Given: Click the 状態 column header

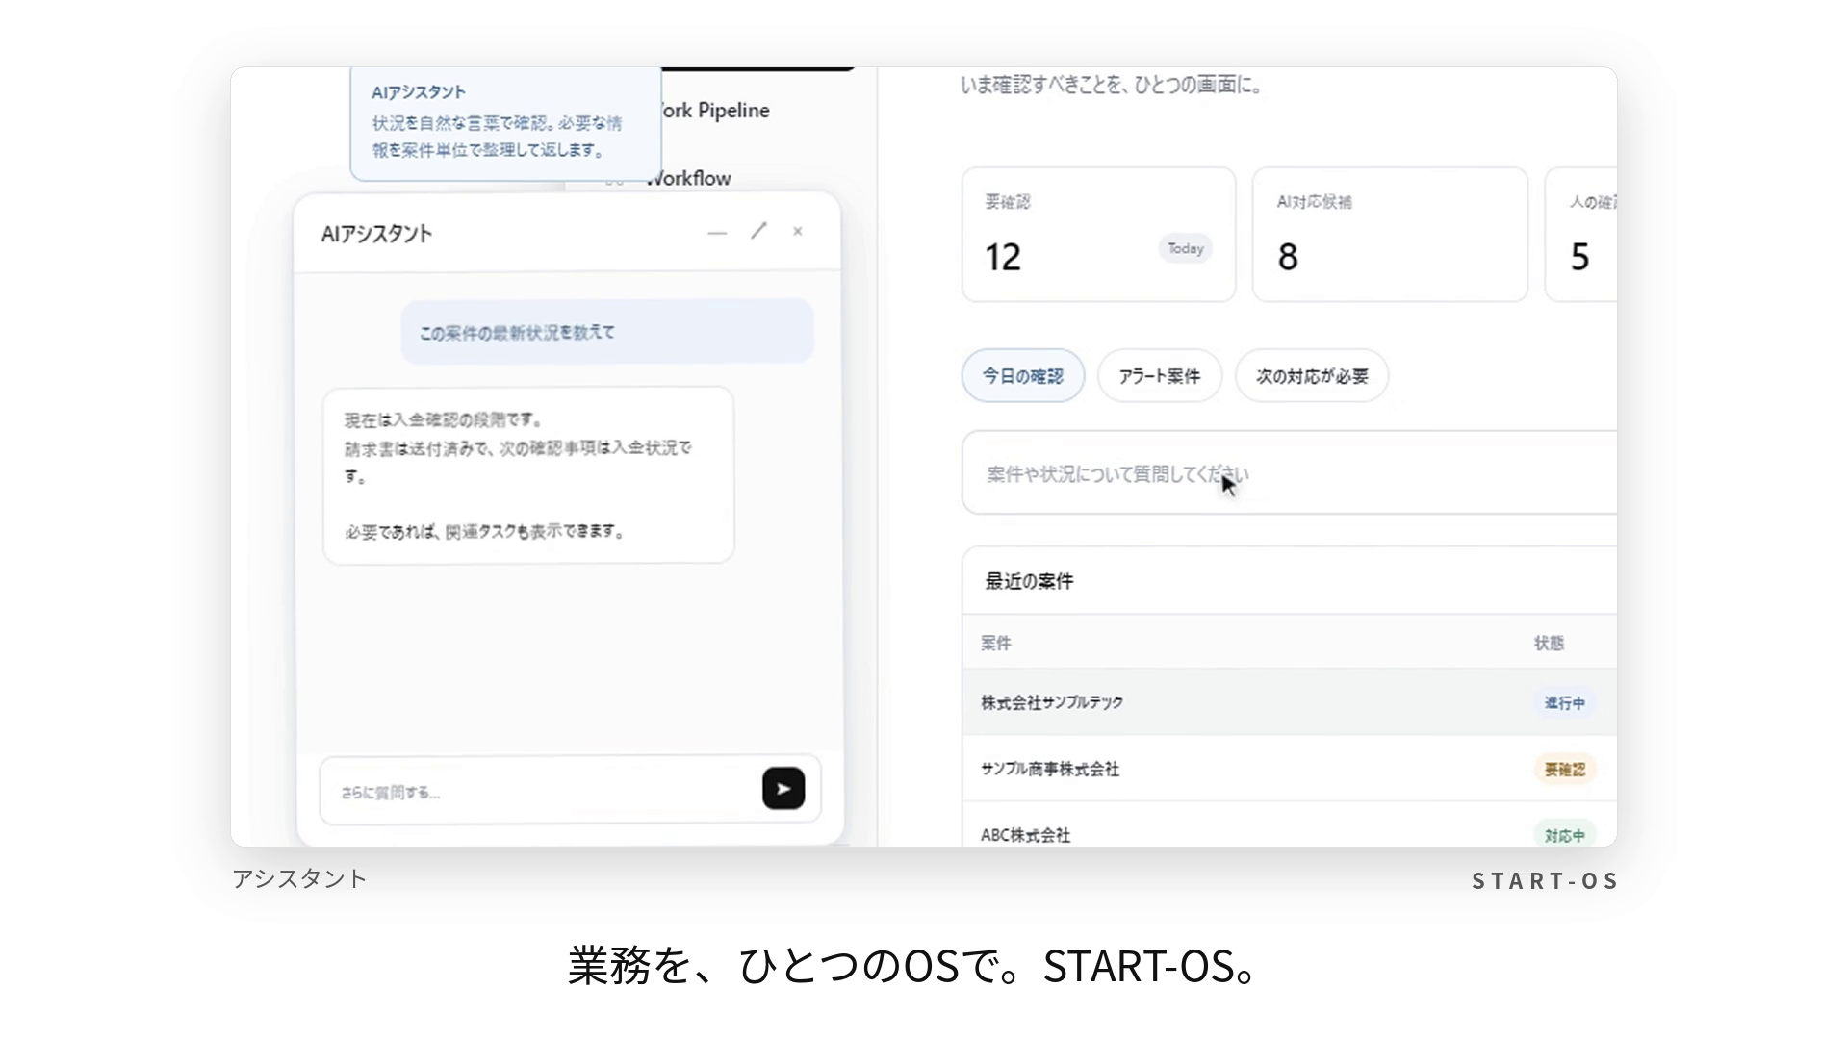Looking at the screenshot, I should tap(1549, 643).
